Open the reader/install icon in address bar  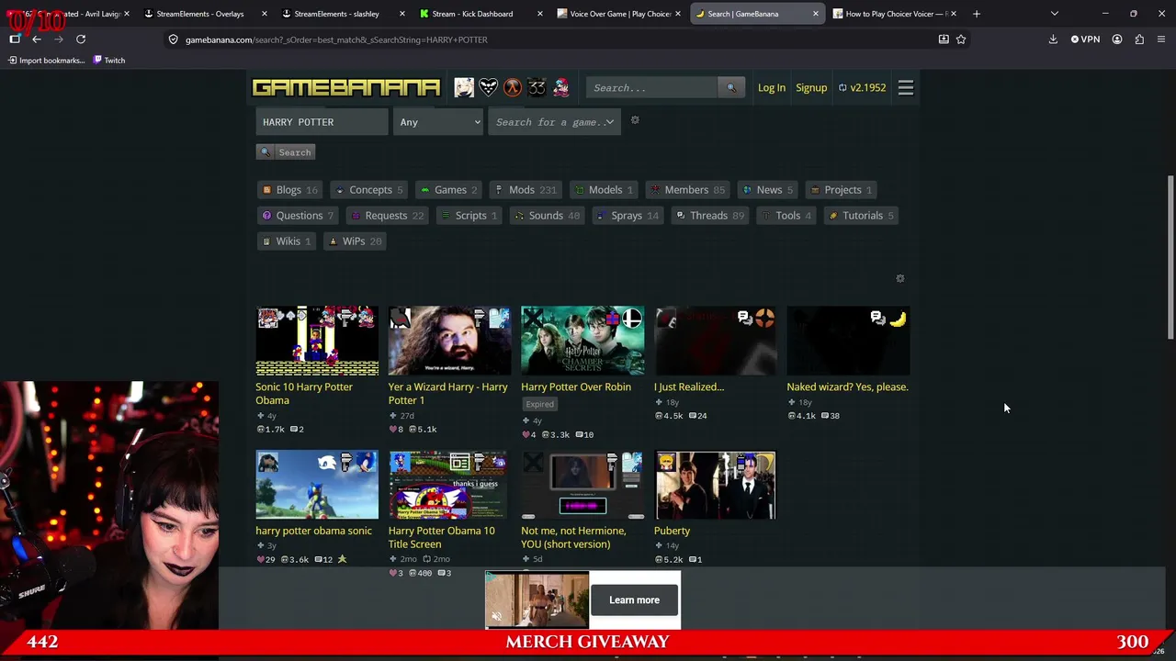944,39
